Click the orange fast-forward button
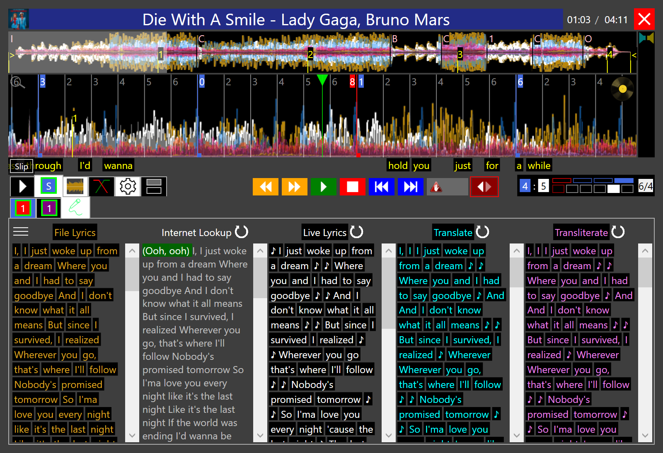Image resolution: width=663 pixels, height=453 pixels. click(x=295, y=187)
